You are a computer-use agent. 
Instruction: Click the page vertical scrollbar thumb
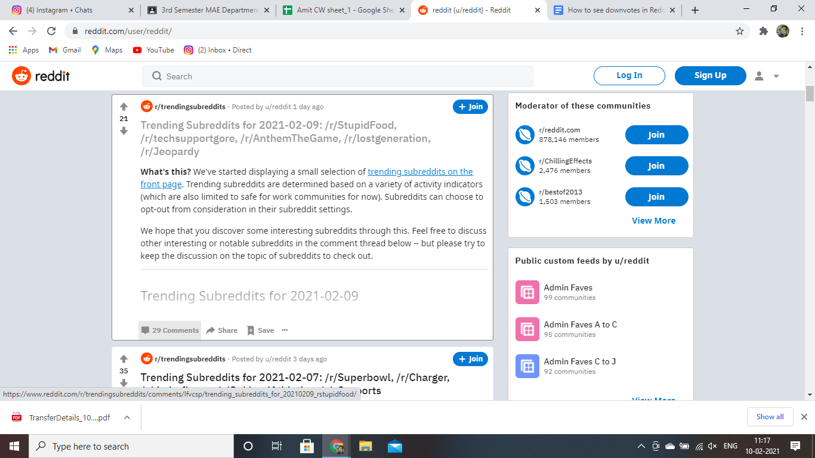[810, 94]
